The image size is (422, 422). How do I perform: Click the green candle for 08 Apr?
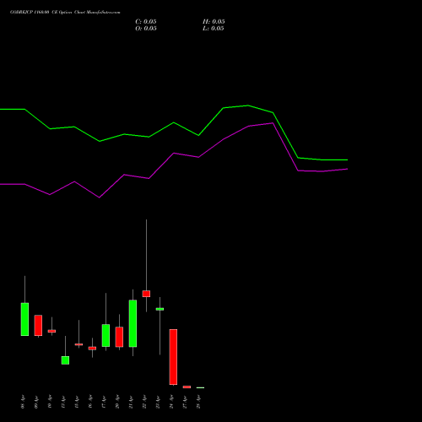click(x=24, y=319)
